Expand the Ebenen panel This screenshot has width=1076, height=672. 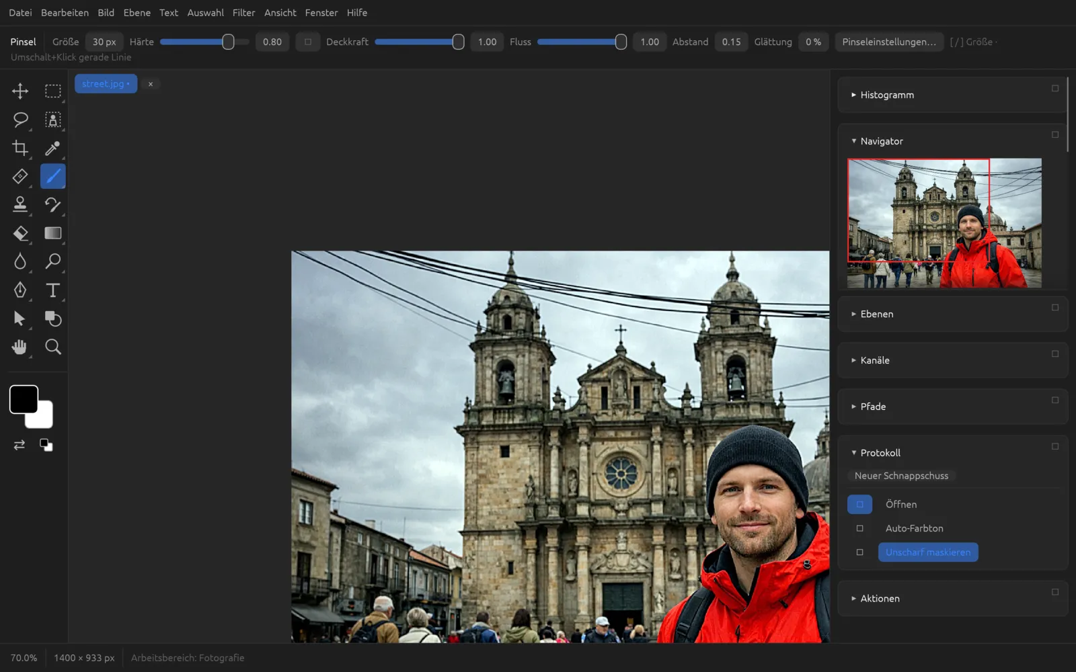click(853, 314)
